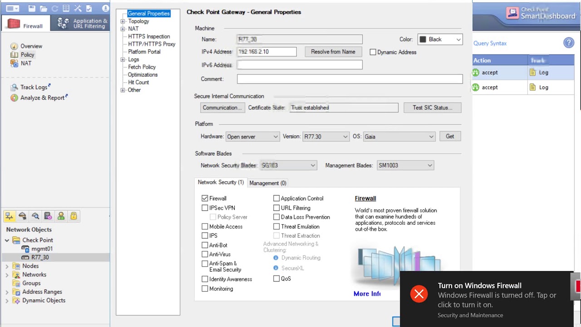Expand the Address Ranges folder
Image resolution: width=581 pixels, height=327 pixels.
pos(7,292)
